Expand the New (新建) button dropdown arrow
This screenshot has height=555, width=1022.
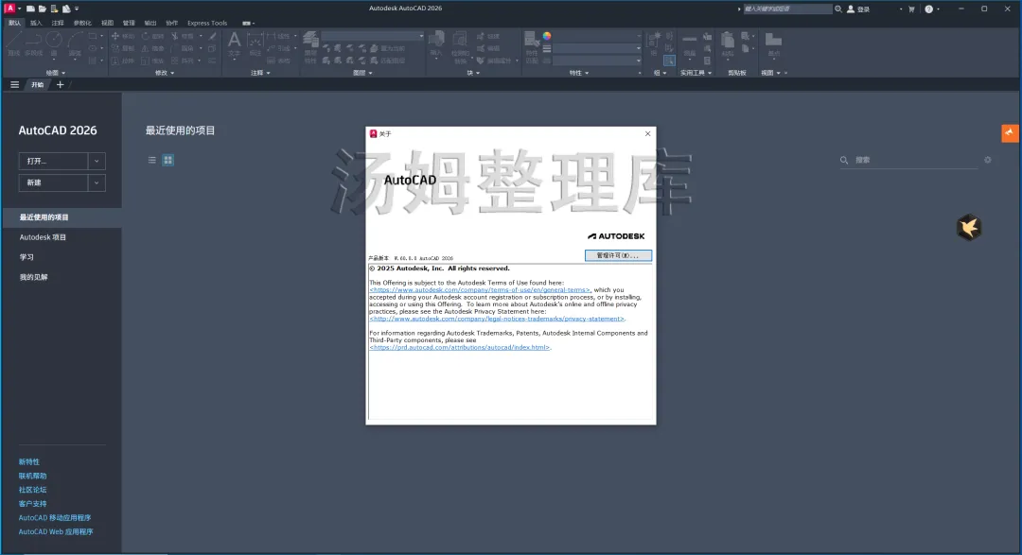point(97,183)
